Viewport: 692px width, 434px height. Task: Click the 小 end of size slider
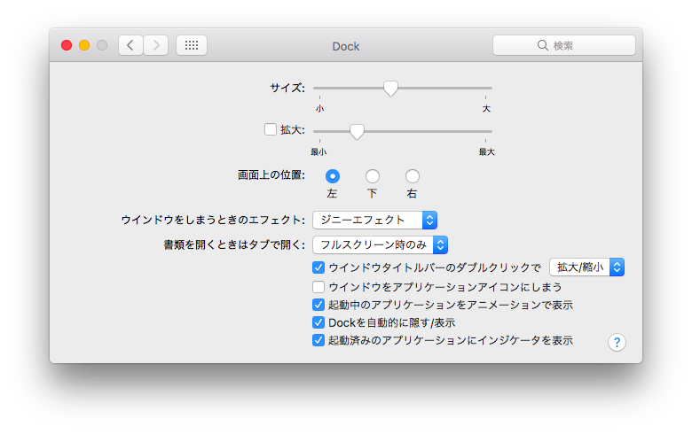[319, 108]
